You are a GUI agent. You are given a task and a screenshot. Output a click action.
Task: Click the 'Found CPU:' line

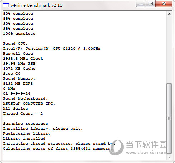tap(15, 44)
